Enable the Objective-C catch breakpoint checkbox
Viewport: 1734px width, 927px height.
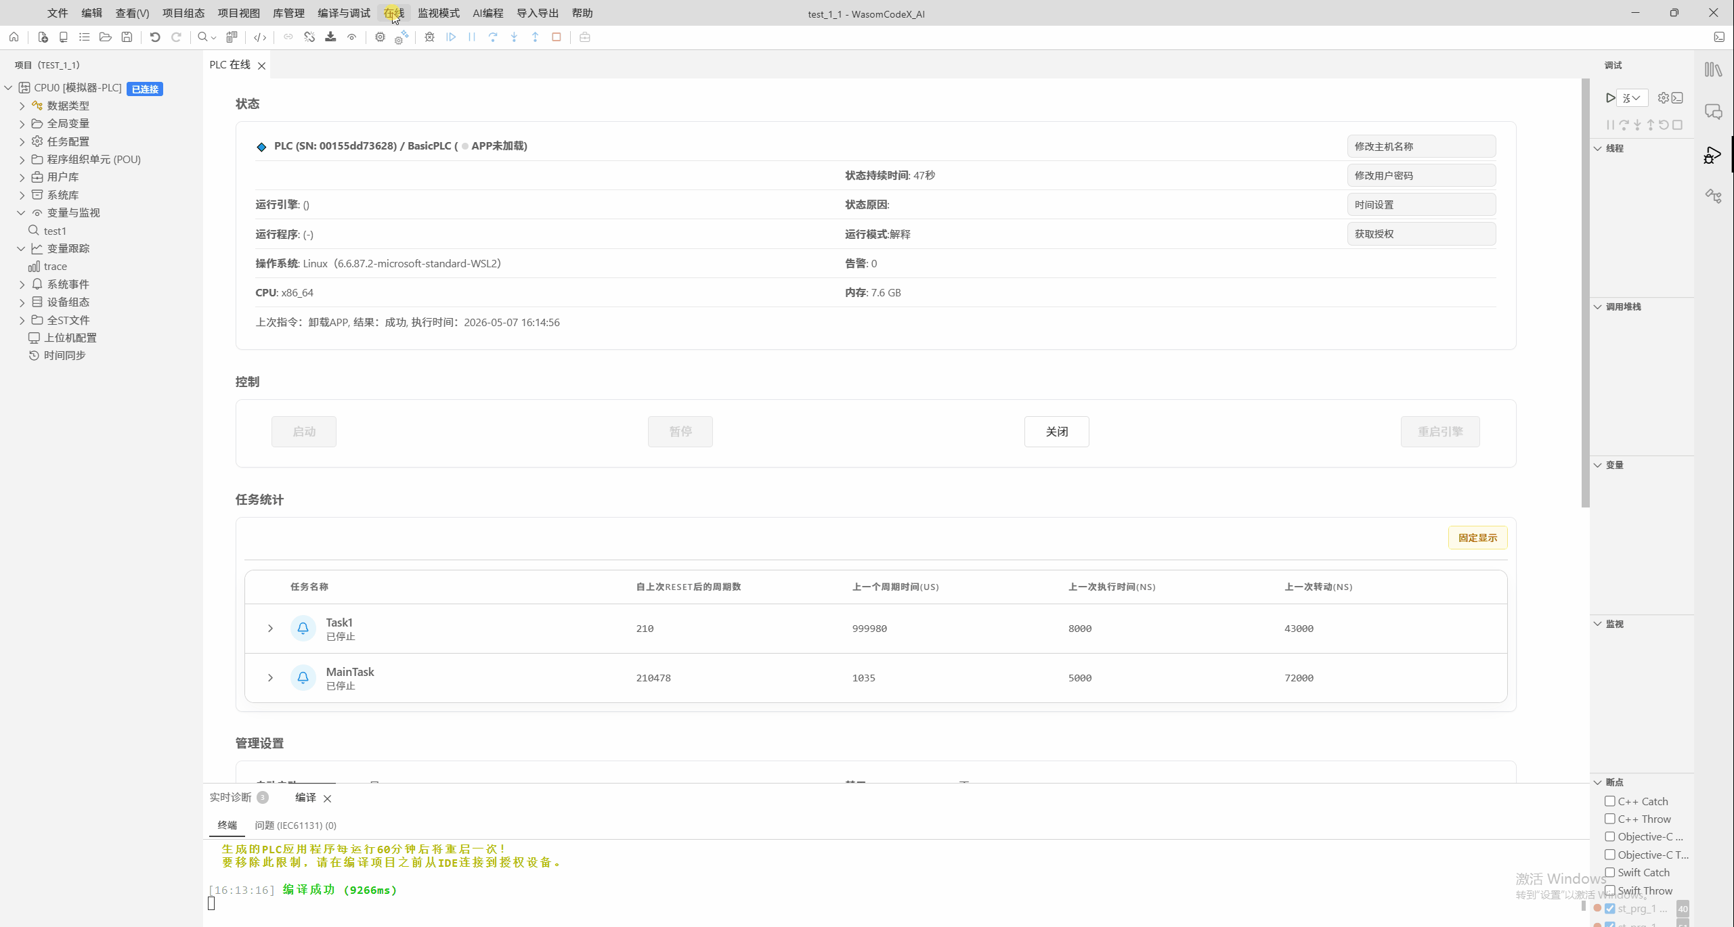pyautogui.click(x=1610, y=837)
